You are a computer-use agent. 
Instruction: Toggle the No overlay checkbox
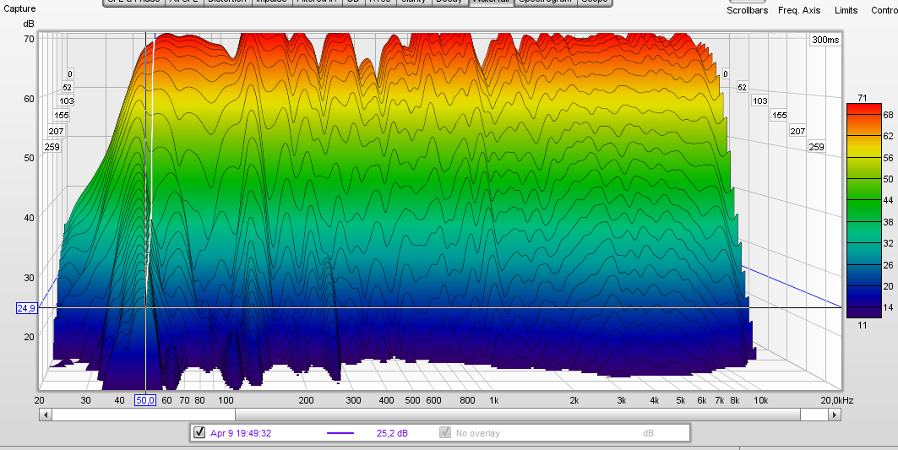coord(445,433)
